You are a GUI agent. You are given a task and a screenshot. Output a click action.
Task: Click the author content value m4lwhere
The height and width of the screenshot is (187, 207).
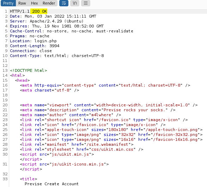coord(102,115)
